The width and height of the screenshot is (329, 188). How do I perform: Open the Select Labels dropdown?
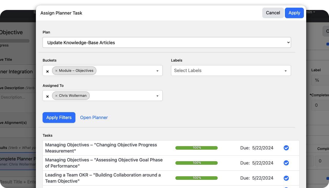(231, 70)
